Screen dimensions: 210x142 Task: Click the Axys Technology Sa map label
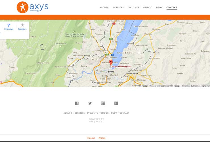(121, 66)
